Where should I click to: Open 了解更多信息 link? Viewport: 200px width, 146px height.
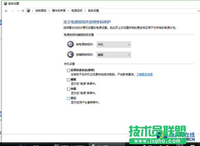(x=144, y=74)
